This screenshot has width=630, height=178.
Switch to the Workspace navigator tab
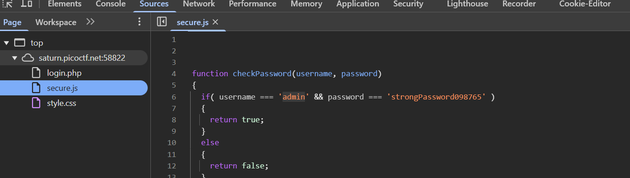56,22
